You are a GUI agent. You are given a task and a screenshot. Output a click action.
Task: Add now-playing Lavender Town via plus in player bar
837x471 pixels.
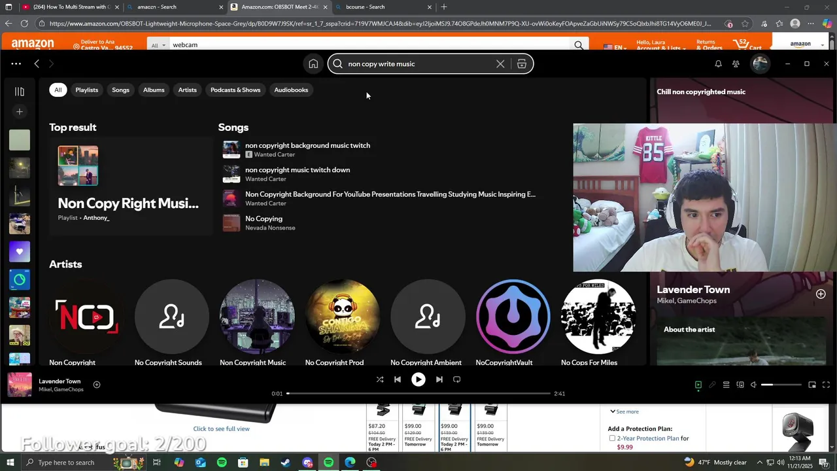pyautogui.click(x=97, y=385)
